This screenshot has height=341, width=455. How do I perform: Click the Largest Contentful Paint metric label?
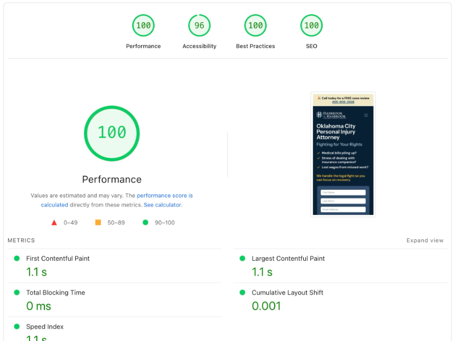pyautogui.click(x=288, y=259)
